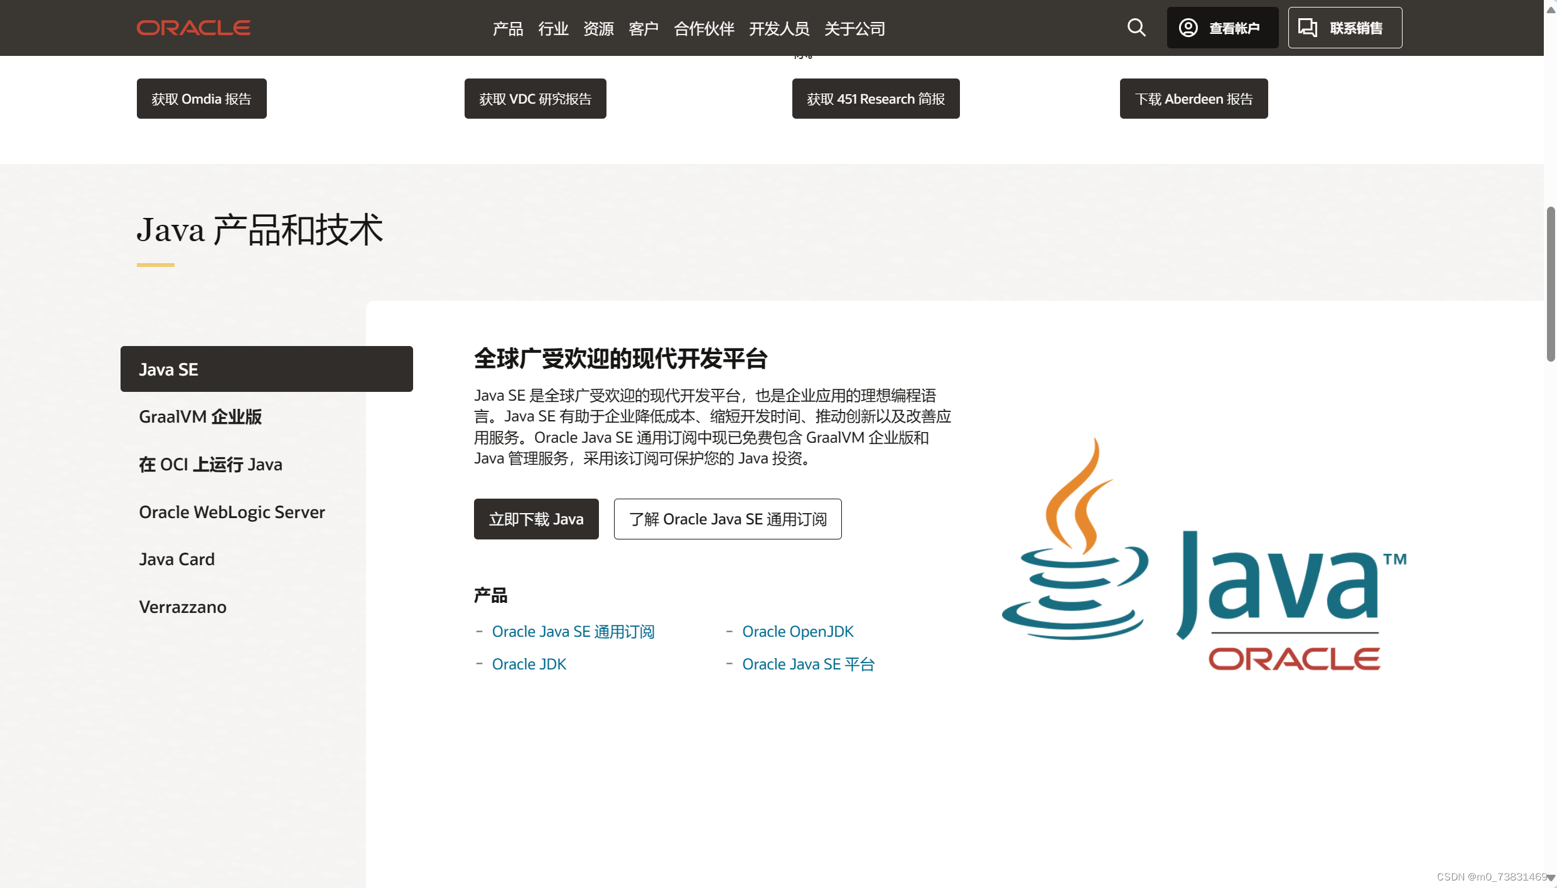Open Oracle Java SE 平台 link
Screen dimensions: 1557x888
click(809, 664)
